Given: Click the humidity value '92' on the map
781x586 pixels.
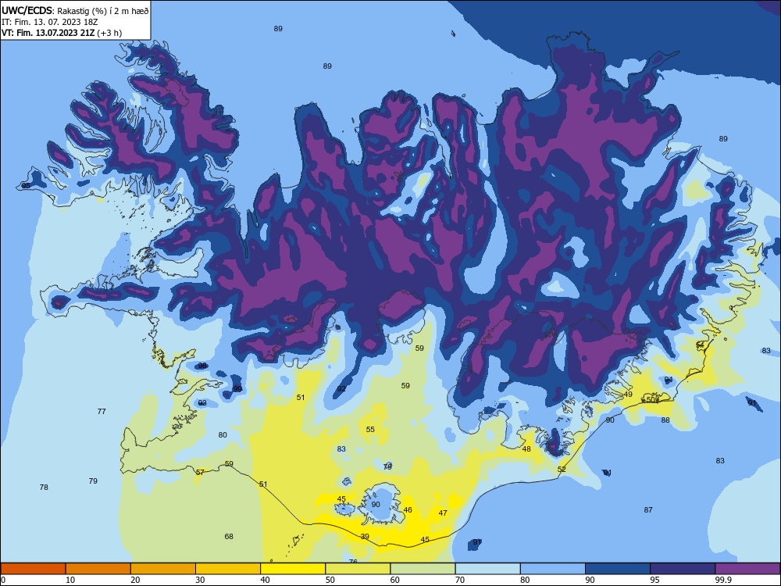Looking at the screenshot, I should (x=341, y=388).
